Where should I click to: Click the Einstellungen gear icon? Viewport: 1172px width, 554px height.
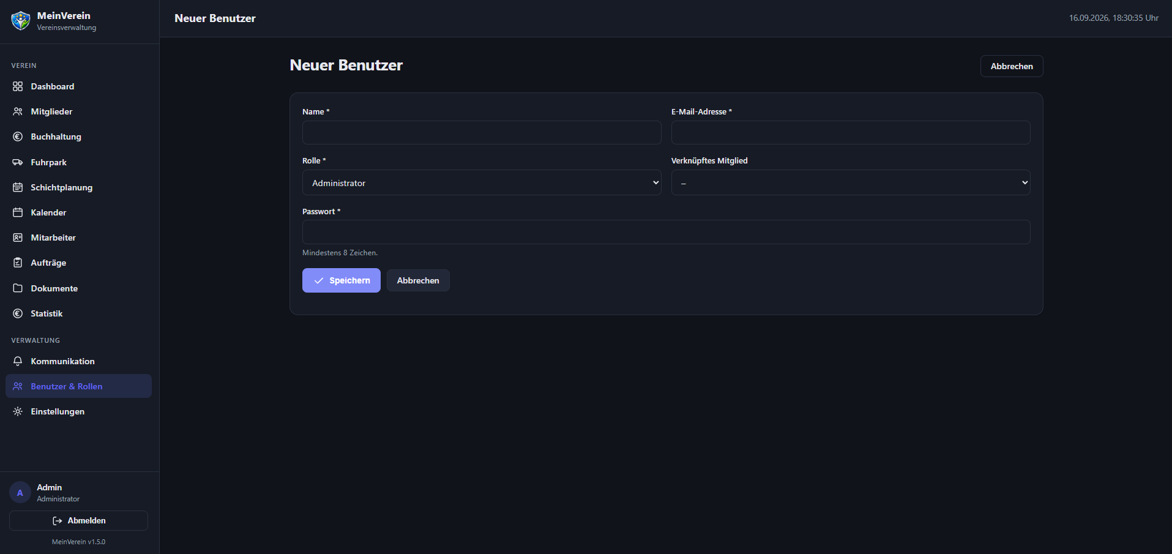(18, 411)
